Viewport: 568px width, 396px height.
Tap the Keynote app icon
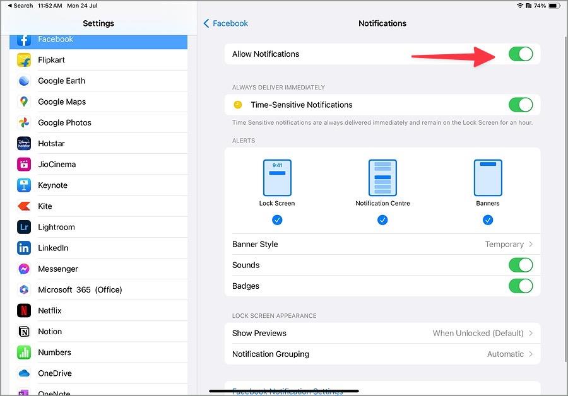pyautogui.click(x=24, y=185)
